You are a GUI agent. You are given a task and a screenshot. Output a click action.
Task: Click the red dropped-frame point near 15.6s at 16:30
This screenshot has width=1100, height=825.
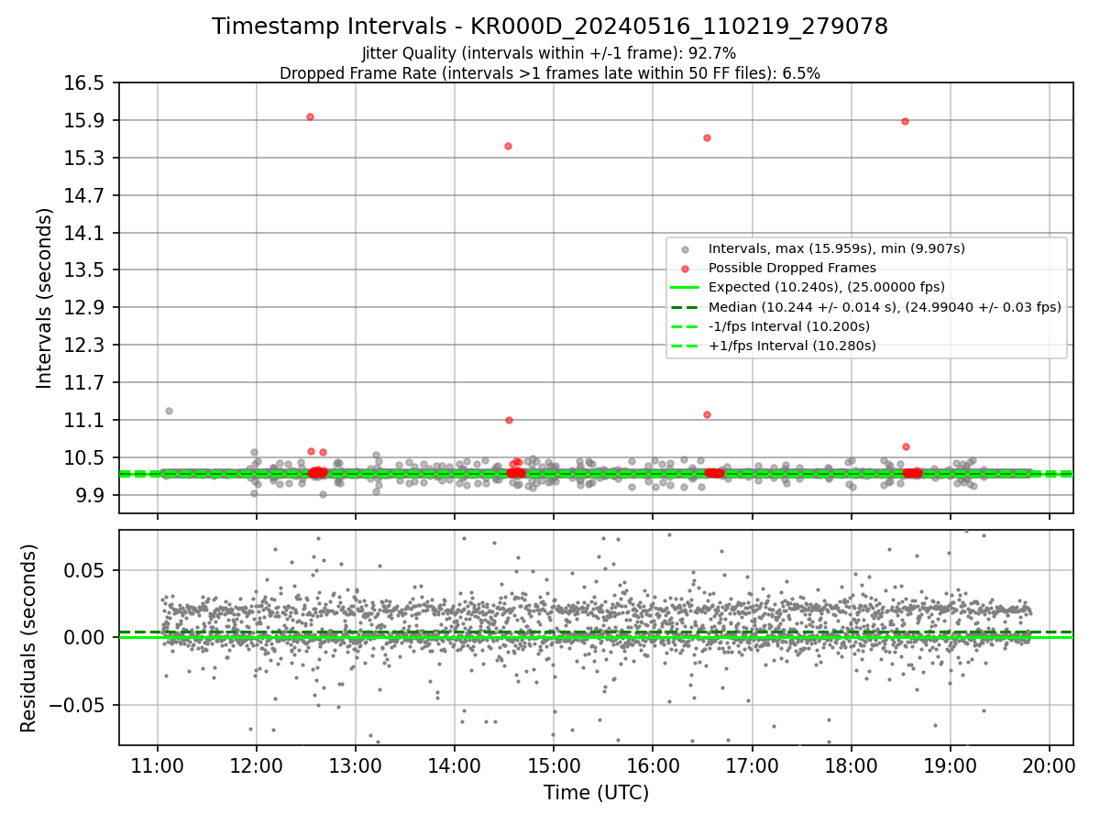click(x=707, y=137)
